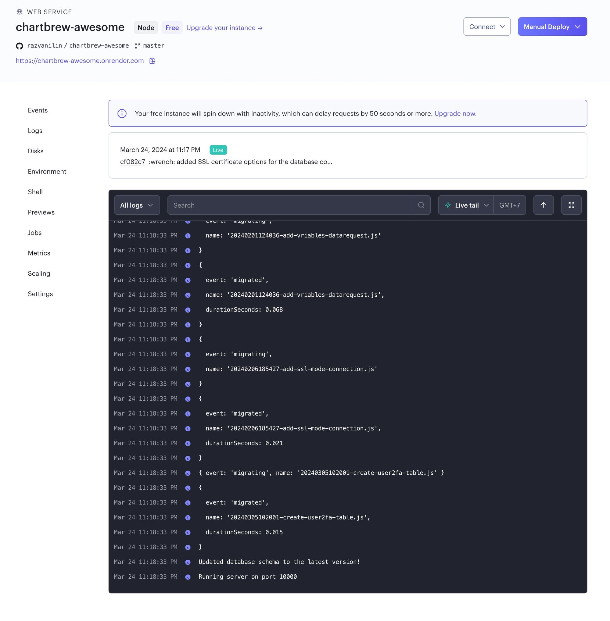Click the globe icon next to WEB SERVICE
Screen dimensions: 610x621
[20, 12]
